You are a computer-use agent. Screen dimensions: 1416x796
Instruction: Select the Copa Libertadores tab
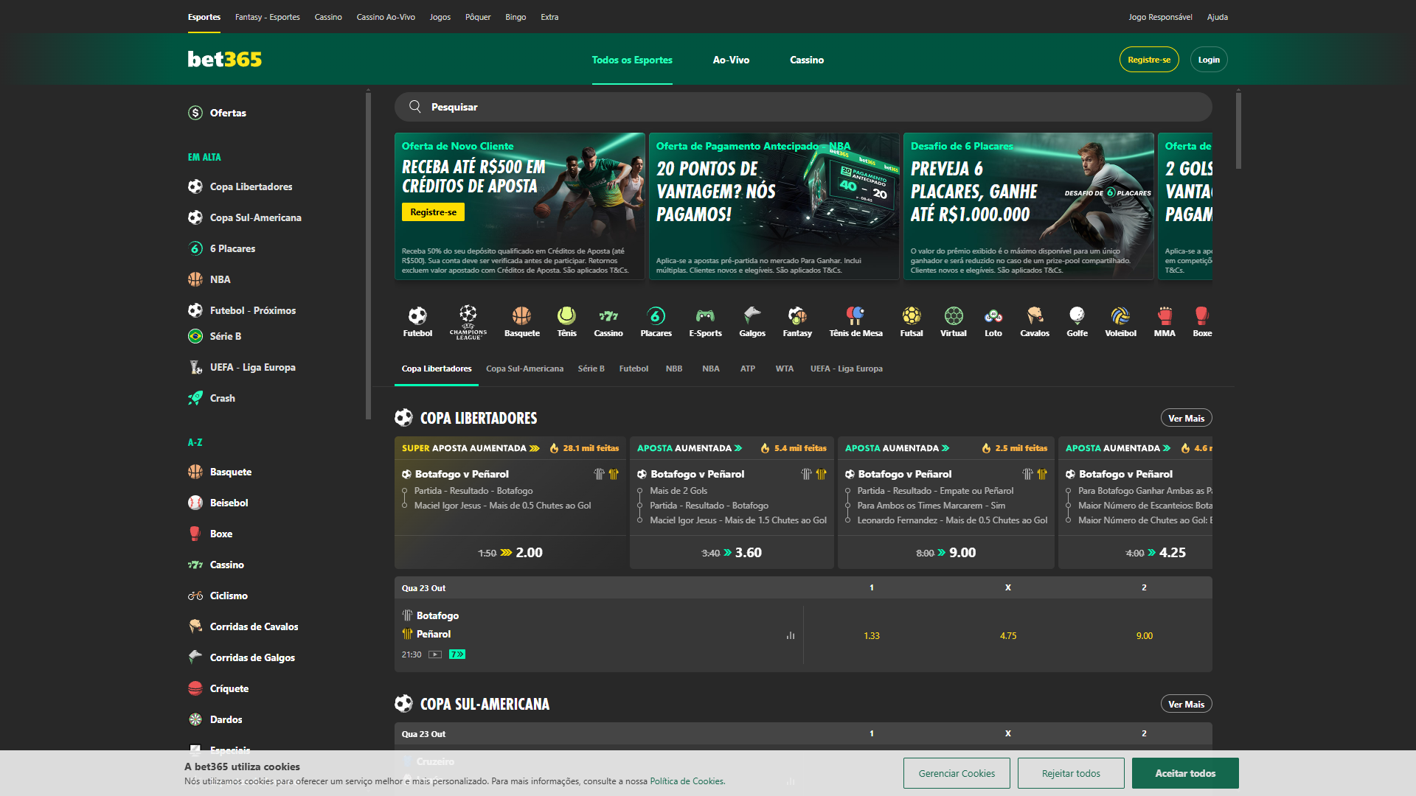(437, 369)
